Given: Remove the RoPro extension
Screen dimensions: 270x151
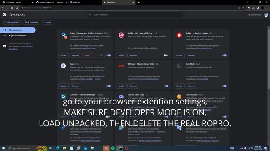Looking at the screenshot, I should (75, 55).
